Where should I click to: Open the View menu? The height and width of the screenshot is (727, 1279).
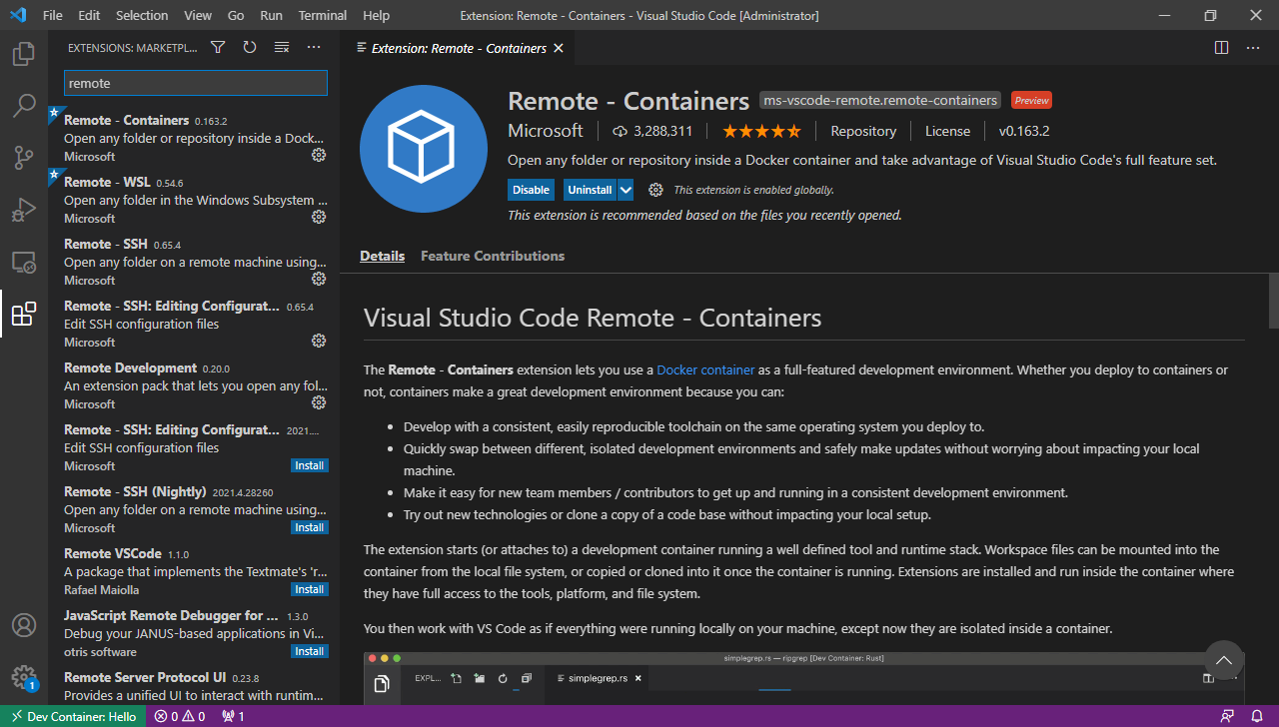198,16
